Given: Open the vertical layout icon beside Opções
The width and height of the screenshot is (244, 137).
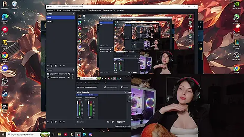Looking at the screenshot, I should 108,122.
